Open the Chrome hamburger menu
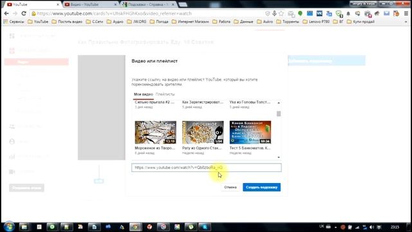This screenshot has width=412, height=232. 406,14
